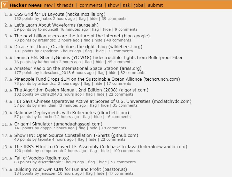Image resolution: width=232 pixels, height=177 pixels.
Task: Hide the Pineapple Fund story
Action: (x=98, y=83)
